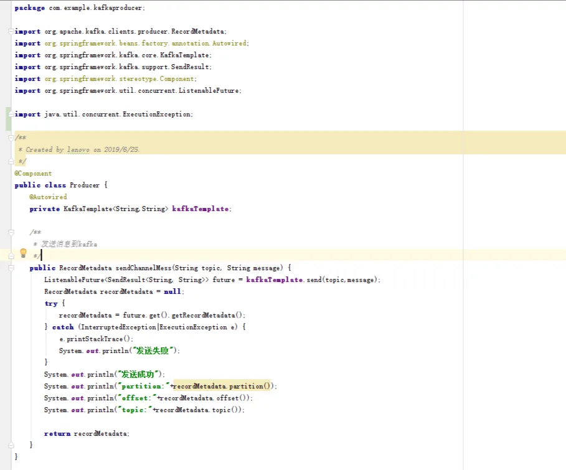This screenshot has height=470, width=566.
Task: Click the @Component annotation above class
Action: (33, 173)
